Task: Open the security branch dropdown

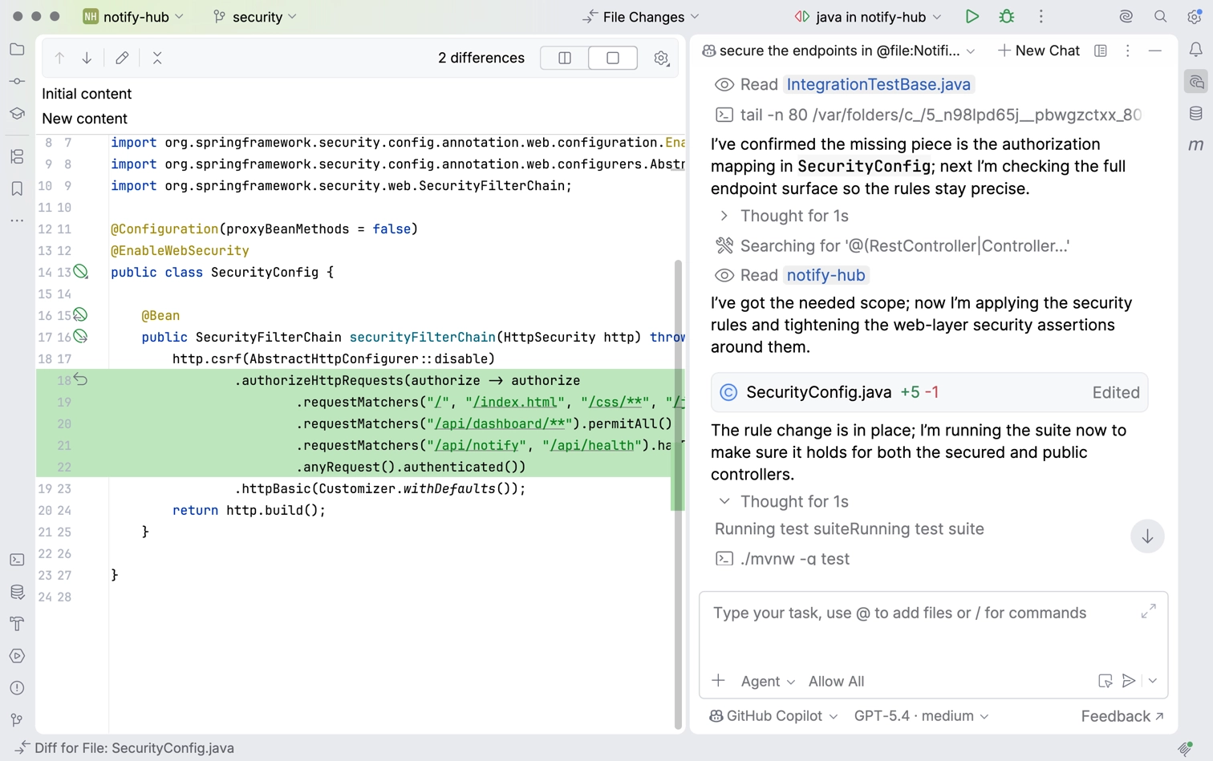Action: click(255, 17)
